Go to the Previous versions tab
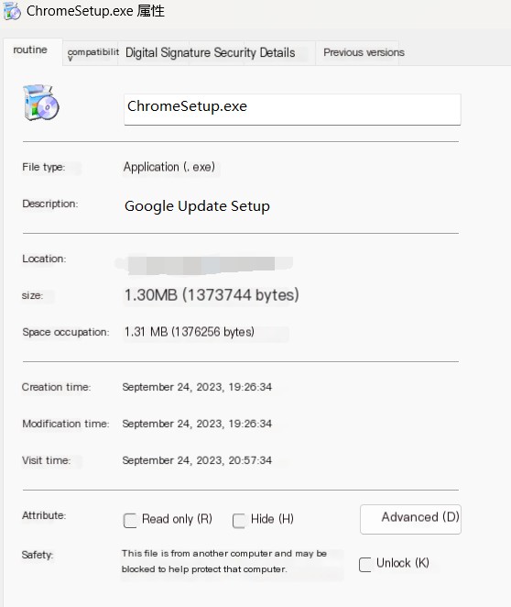This screenshot has height=607, width=511. [364, 52]
